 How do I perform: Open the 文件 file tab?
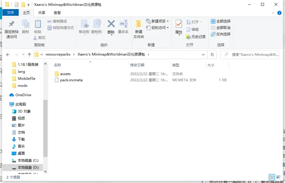(11, 12)
